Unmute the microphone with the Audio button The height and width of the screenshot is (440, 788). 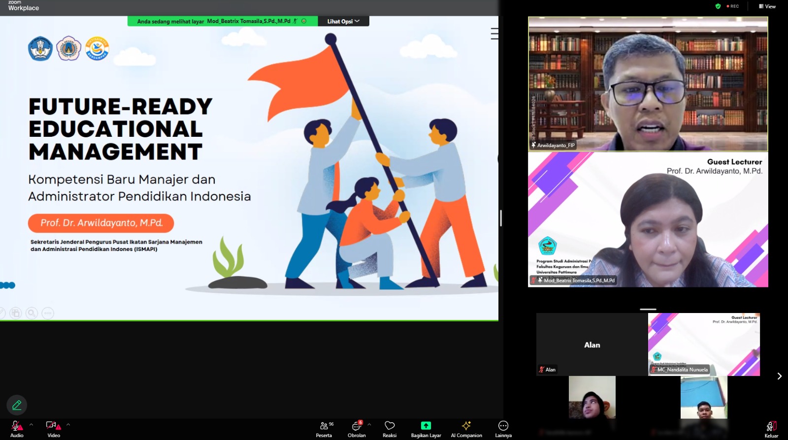click(x=17, y=428)
